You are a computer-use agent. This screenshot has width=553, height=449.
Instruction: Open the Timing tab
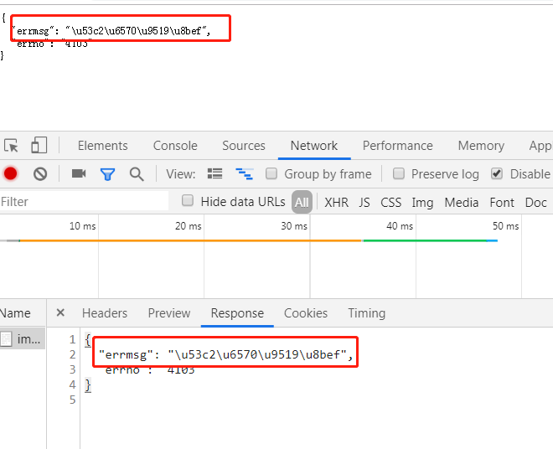click(366, 313)
